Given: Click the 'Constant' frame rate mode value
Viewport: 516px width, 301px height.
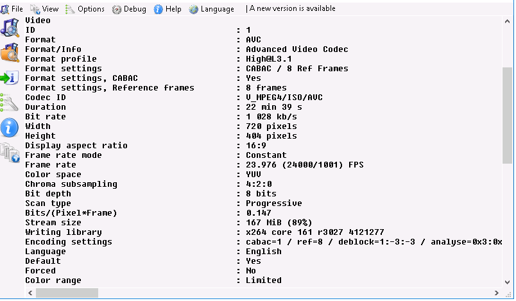Looking at the screenshot, I should (x=266, y=155).
